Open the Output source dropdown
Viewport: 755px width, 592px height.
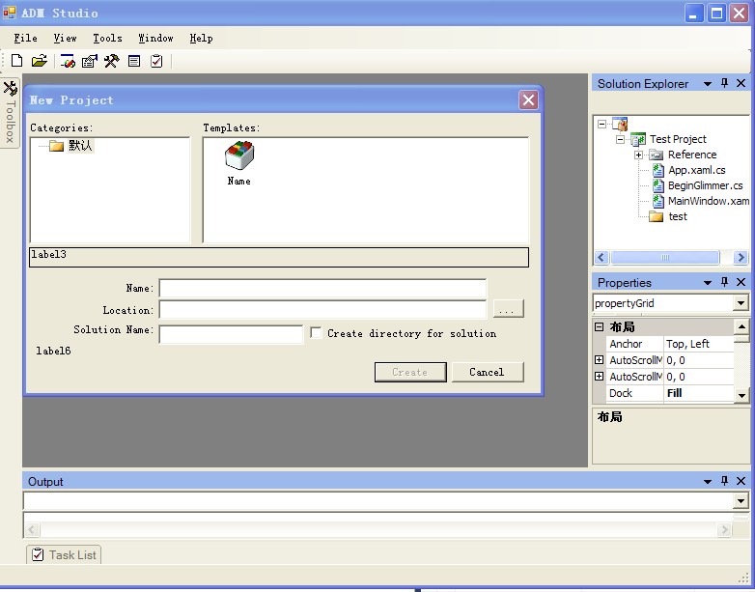pyautogui.click(x=741, y=501)
